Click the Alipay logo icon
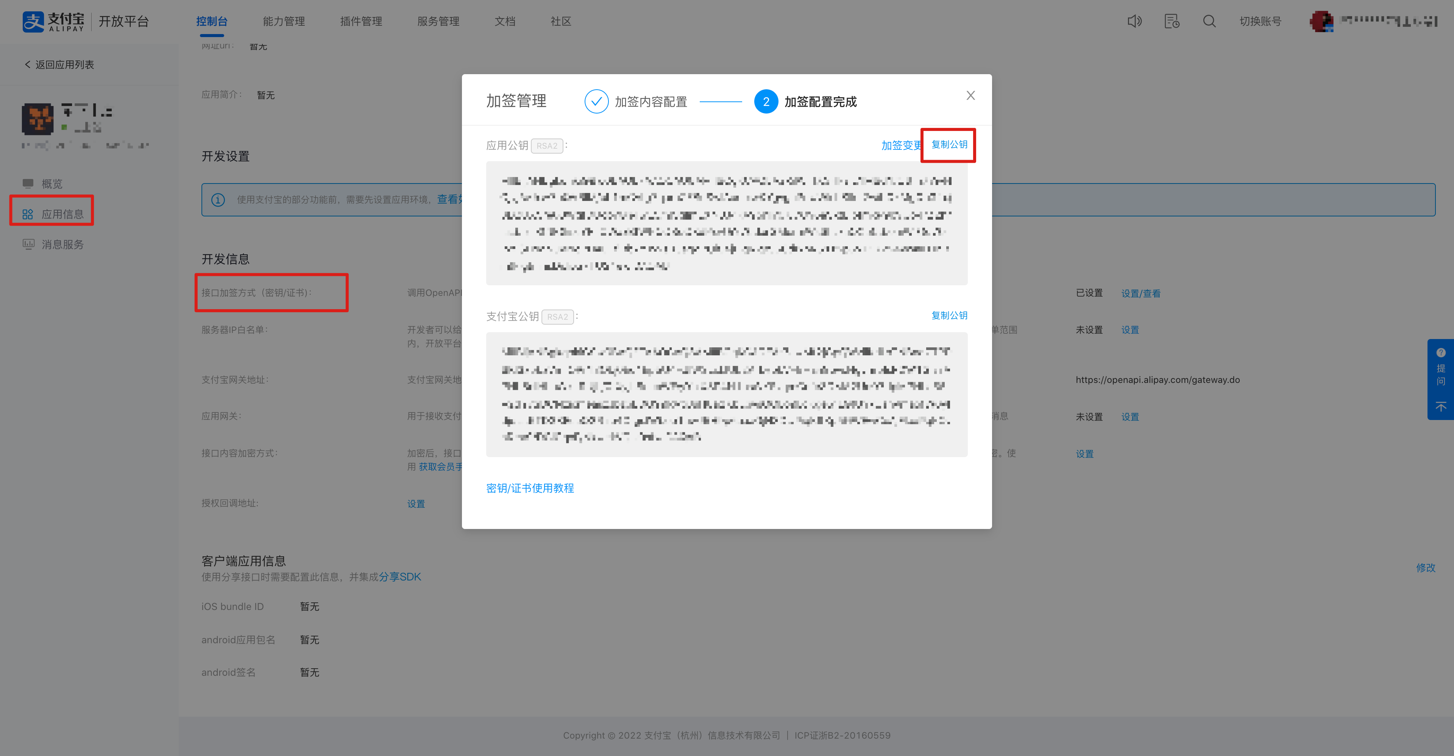The width and height of the screenshot is (1454, 756). pyautogui.click(x=33, y=22)
